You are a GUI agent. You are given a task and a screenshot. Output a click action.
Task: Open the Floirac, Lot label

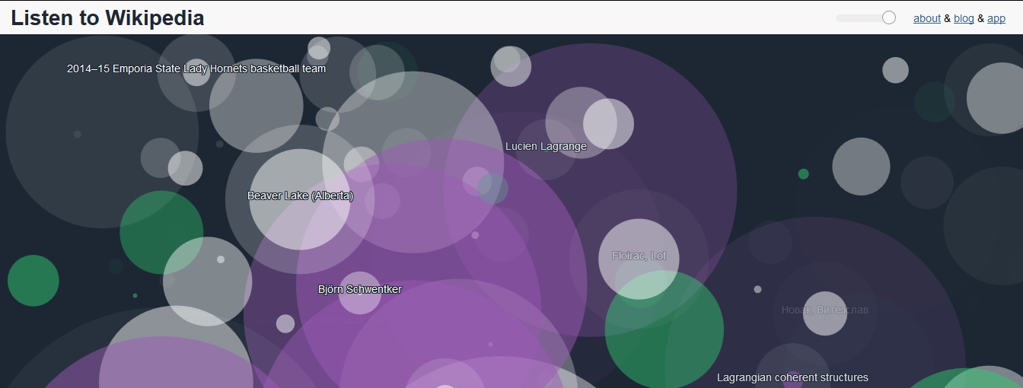click(639, 256)
